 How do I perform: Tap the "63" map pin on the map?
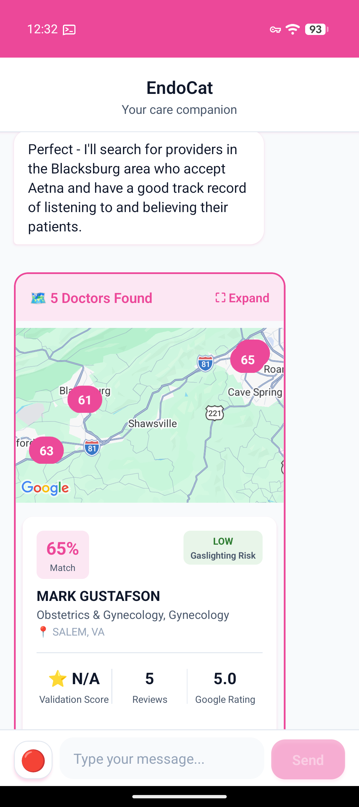coord(46,450)
